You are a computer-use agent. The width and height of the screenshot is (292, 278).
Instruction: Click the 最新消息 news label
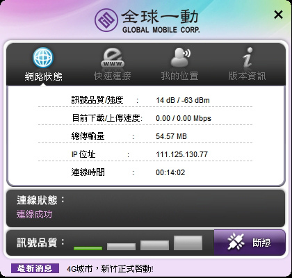tap(35, 268)
